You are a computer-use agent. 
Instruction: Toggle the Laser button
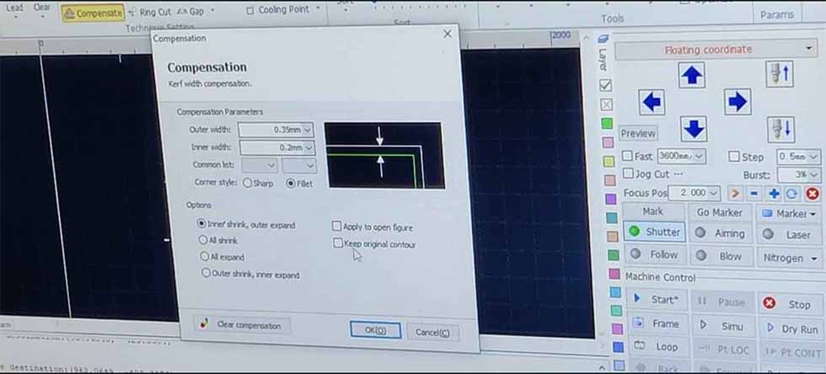pos(789,234)
